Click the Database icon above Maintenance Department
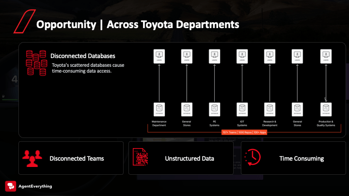349x196 pixels. 159,109
